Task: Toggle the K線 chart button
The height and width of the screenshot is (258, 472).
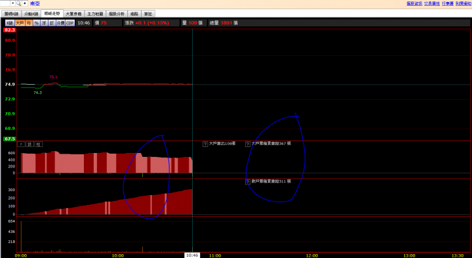Action: point(10,23)
